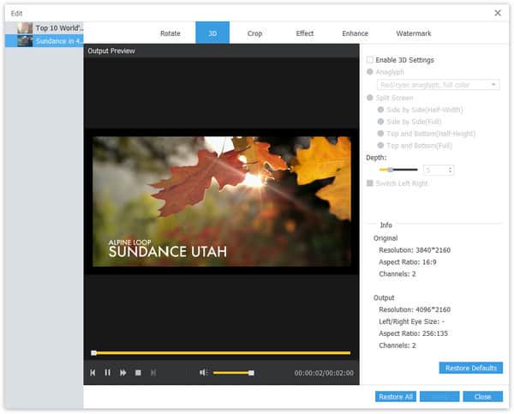
Task: Click Left/Right Eye Size text
Action: click(x=412, y=321)
